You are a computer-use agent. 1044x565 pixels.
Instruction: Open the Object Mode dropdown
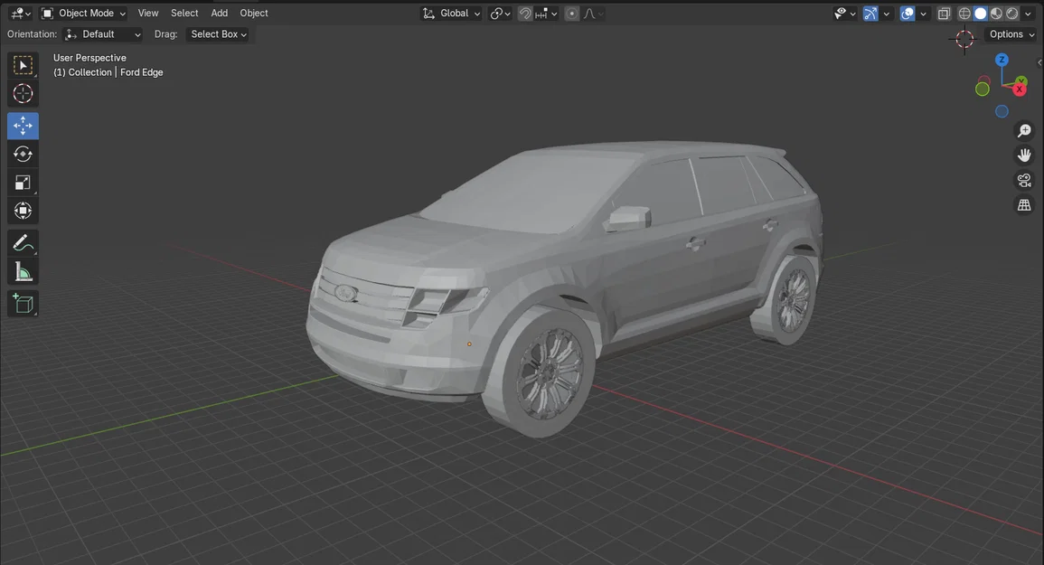[x=86, y=13]
